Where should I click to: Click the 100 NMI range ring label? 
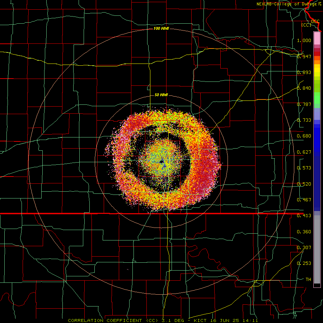[x=161, y=28]
